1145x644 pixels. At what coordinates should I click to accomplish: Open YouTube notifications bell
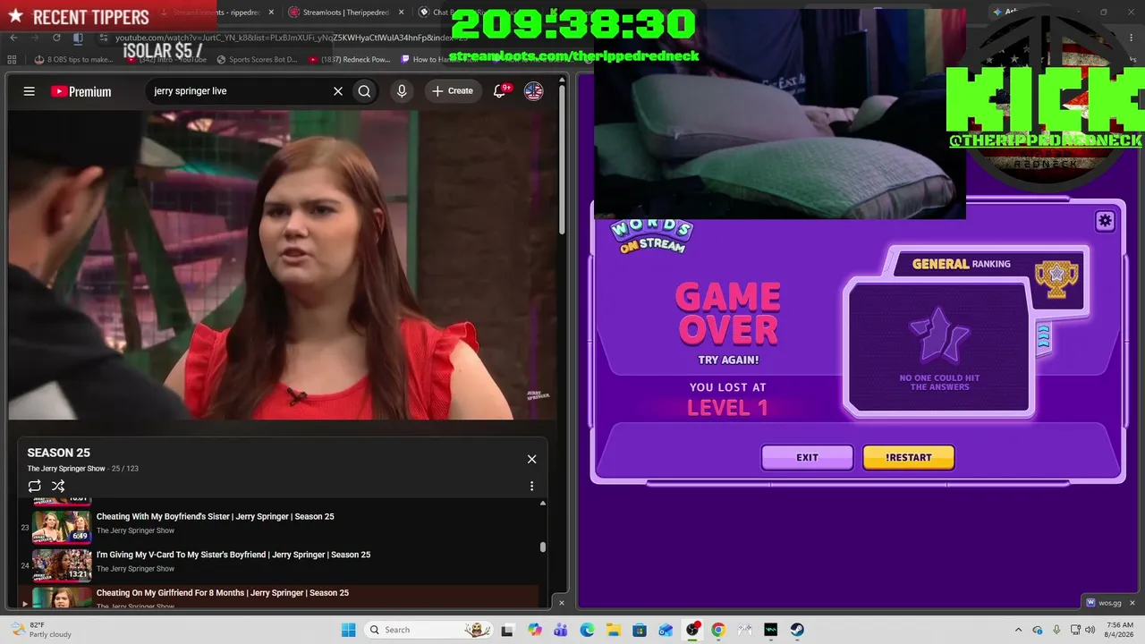[500, 91]
